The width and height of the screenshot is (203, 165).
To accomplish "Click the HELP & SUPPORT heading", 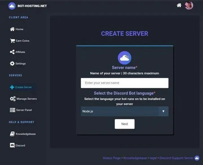I will pos(22,122).
